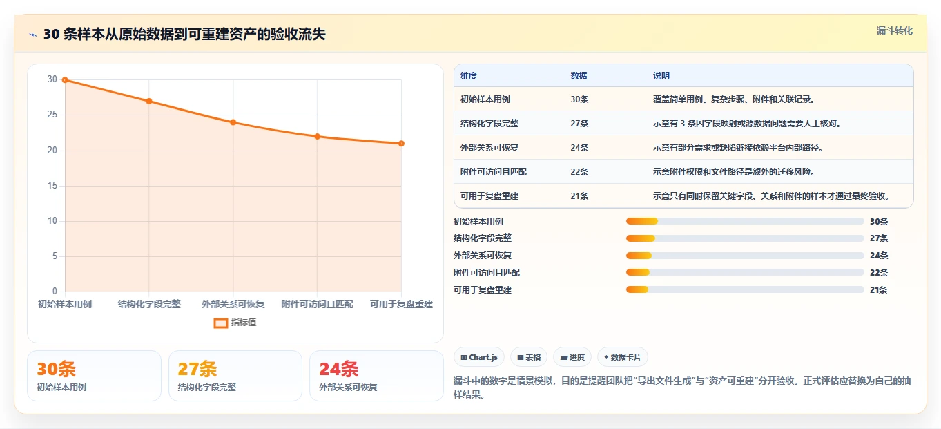This screenshot has width=941, height=429.
Task: Click the footnote starting 漏斗中的数字
Action: [683, 388]
